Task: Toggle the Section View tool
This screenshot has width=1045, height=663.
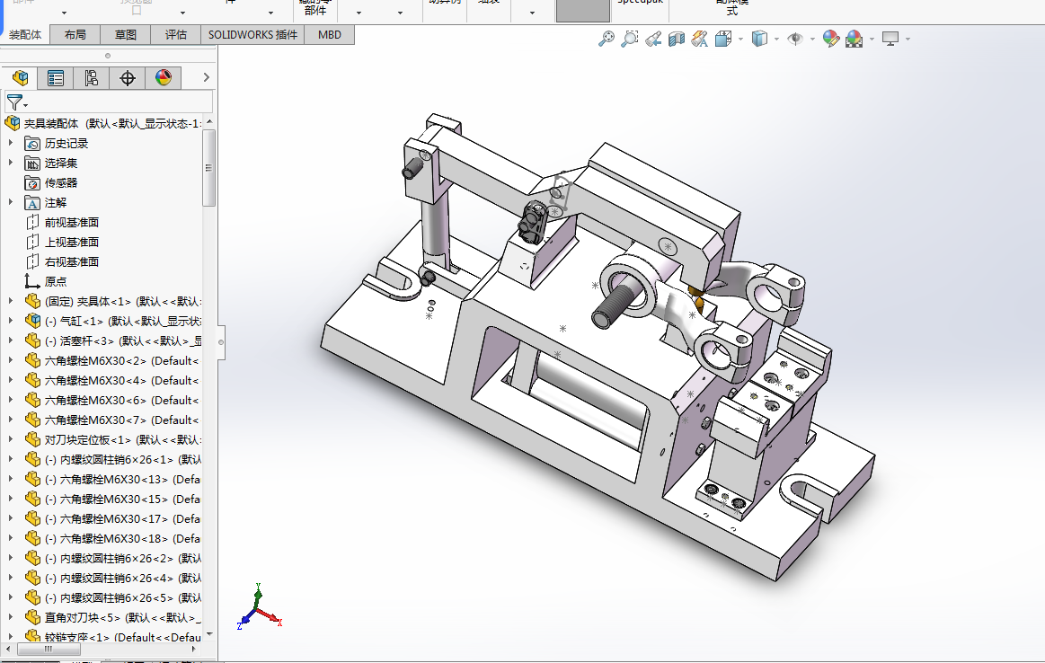Action: pos(677,39)
